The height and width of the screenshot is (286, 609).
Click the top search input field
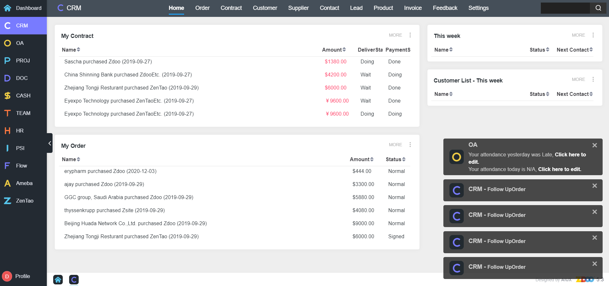[x=565, y=8]
